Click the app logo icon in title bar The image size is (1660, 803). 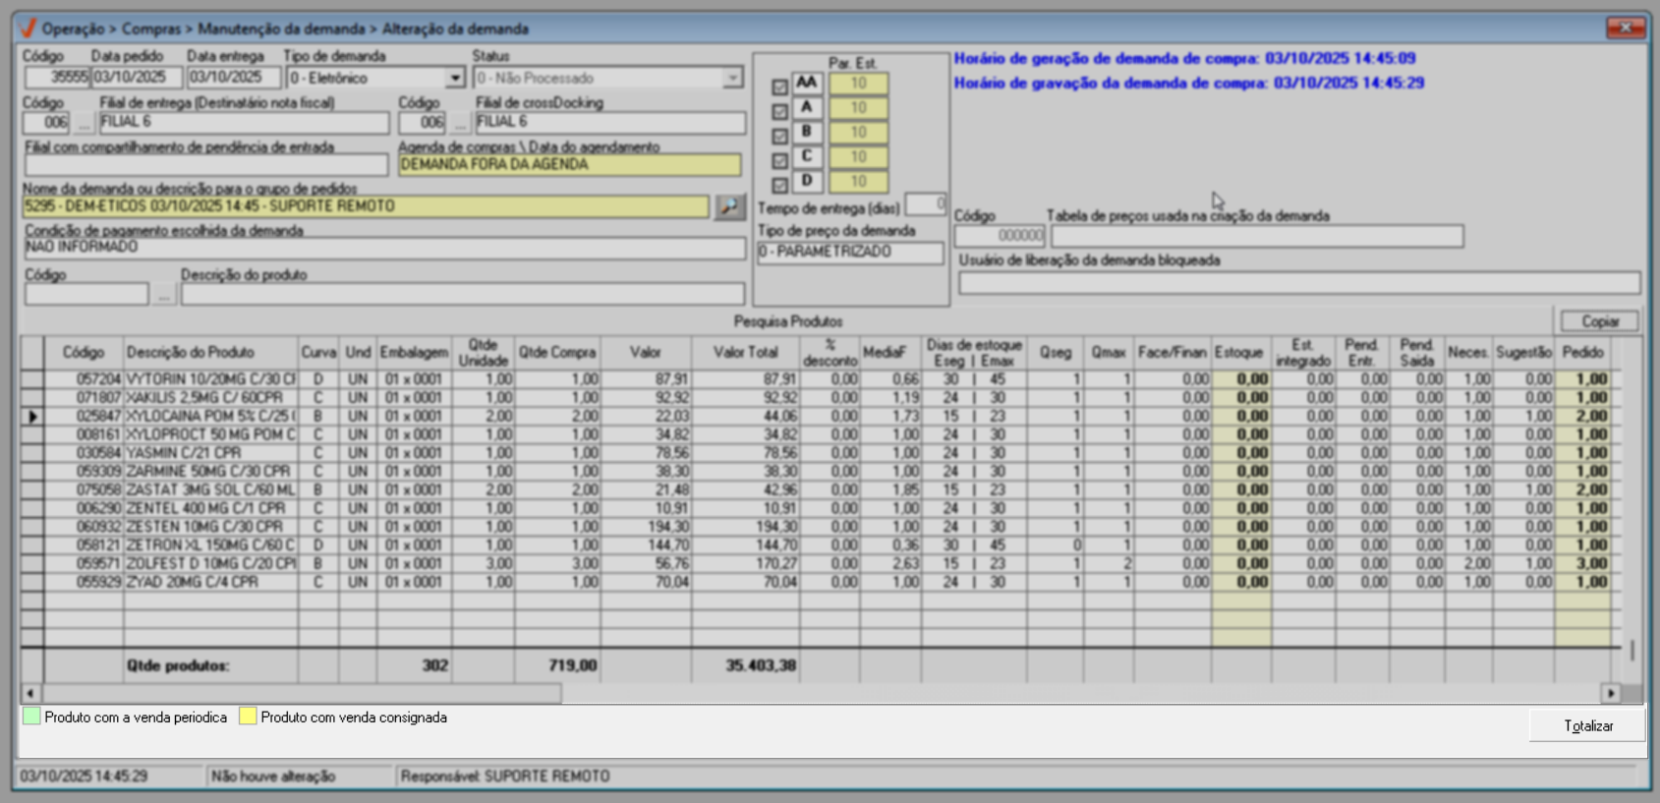[28, 29]
